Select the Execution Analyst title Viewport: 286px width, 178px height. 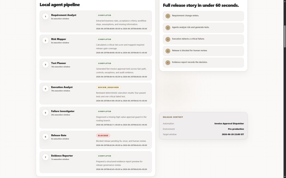click(x=62, y=87)
